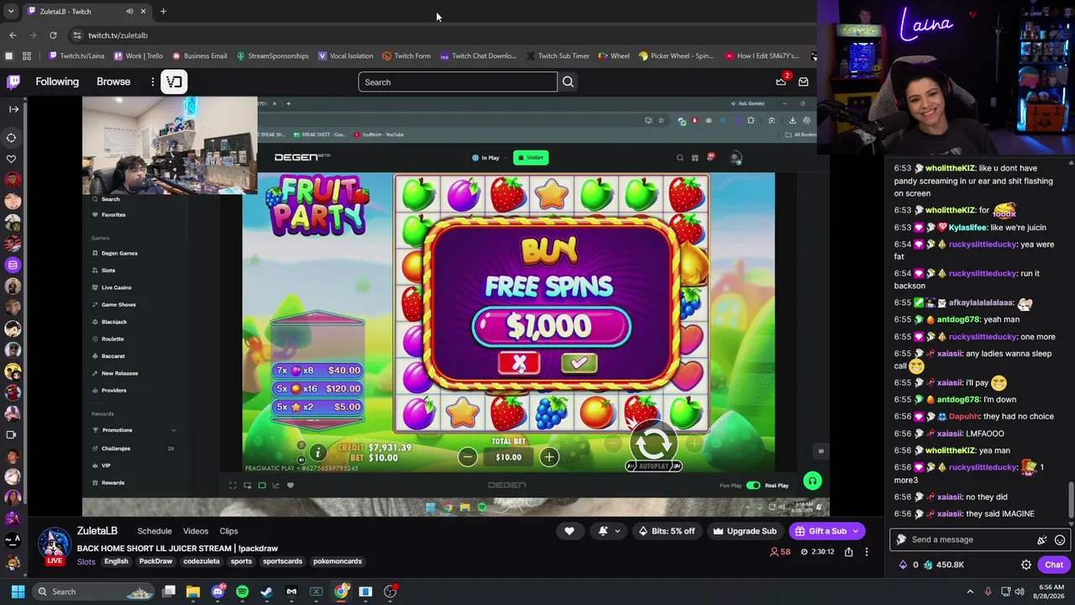
Task: Open the Autoplay settings in slot
Action: click(x=653, y=466)
